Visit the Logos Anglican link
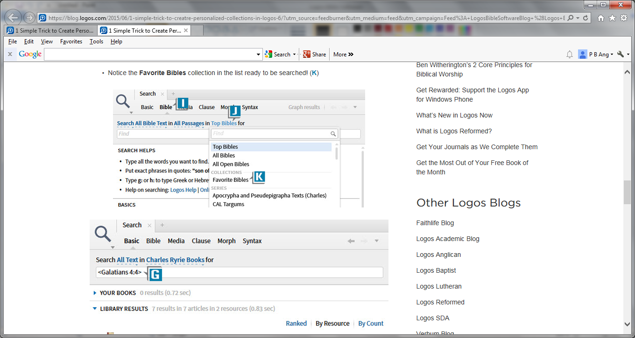This screenshot has height=338, width=635. [x=438, y=255]
